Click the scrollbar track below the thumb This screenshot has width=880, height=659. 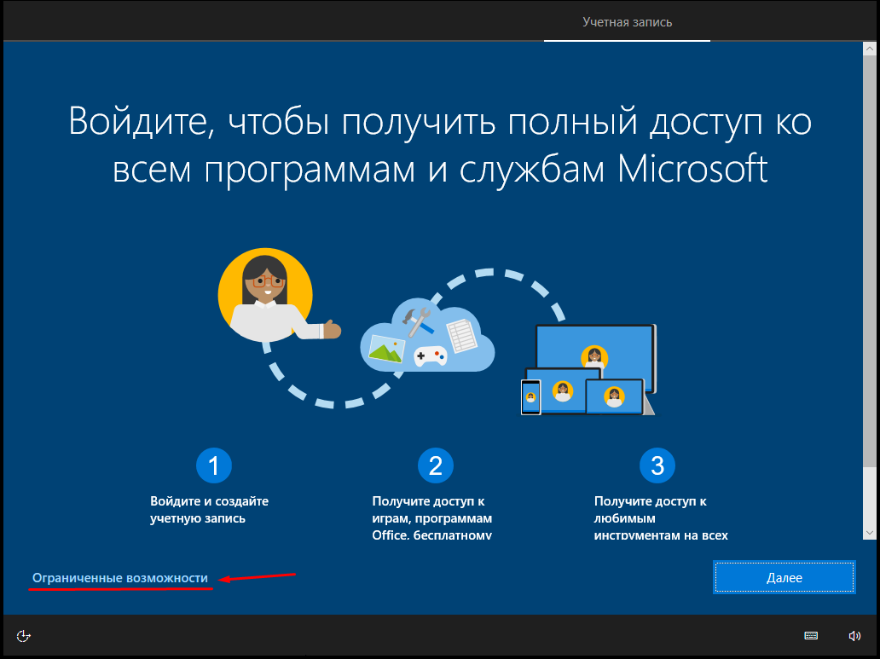click(869, 496)
